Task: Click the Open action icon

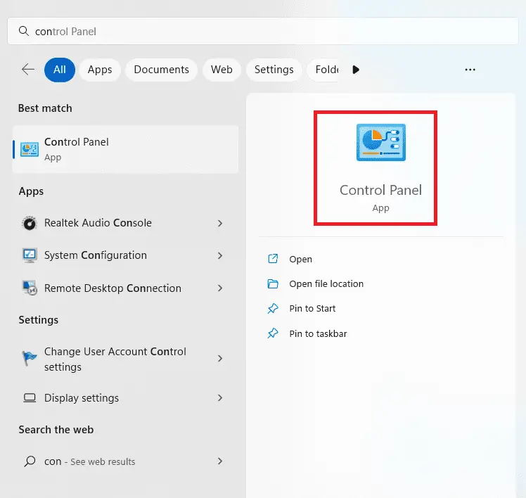Action: point(273,259)
